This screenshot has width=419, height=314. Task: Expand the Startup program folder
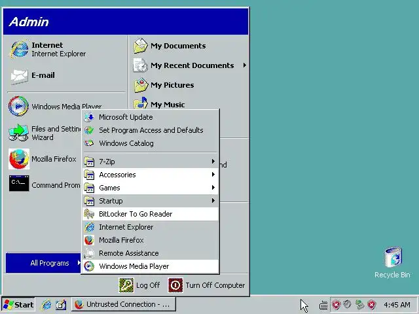[x=151, y=201]
